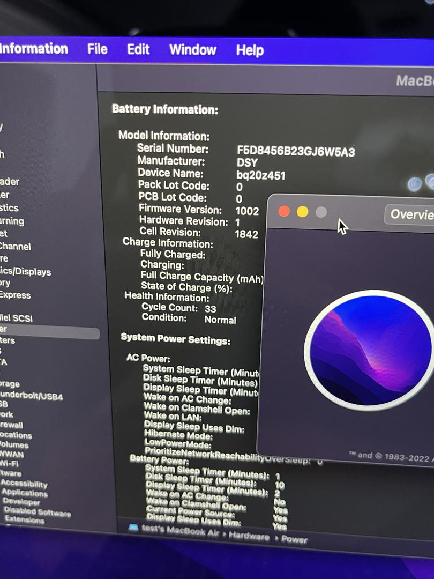
Task: Select the Locations sidebar item
Action: point(16,435)
